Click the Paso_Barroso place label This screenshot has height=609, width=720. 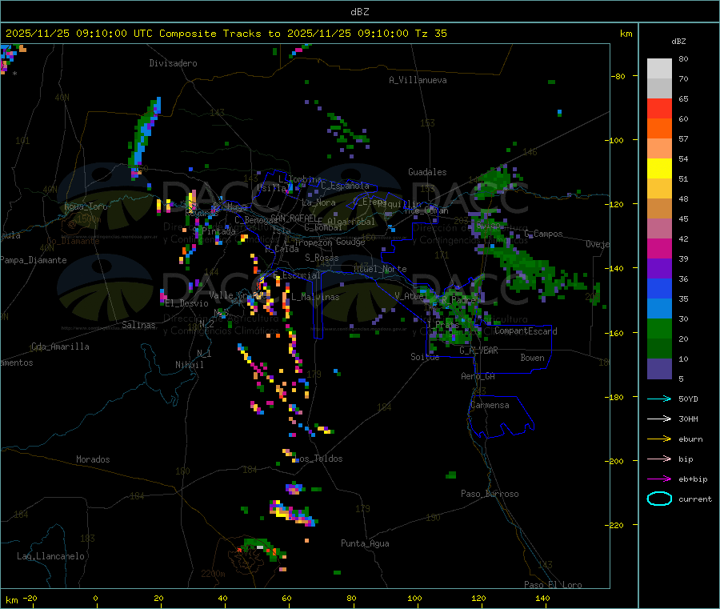tap(490, 494)
